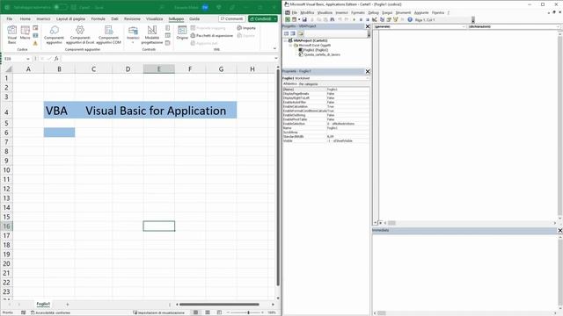This screenshot has height=316, width=563.
Task: Switch to the Layout di pagina tab
Action: [70, 18]
